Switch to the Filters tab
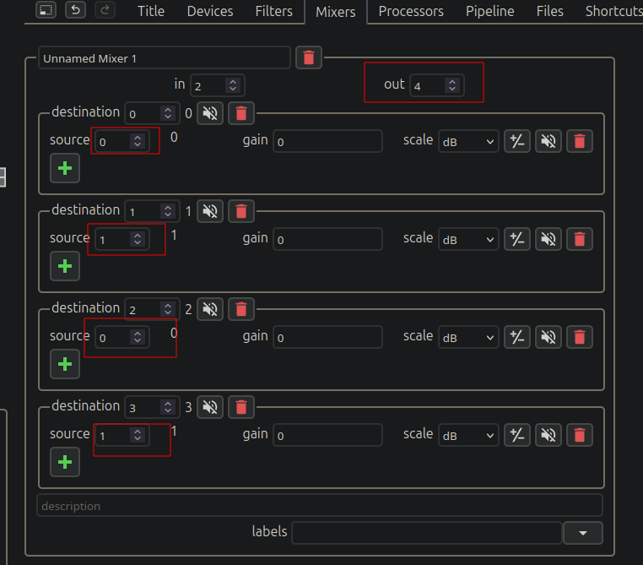This screenshot has width=643, height=565. click(x=274, y=11)
